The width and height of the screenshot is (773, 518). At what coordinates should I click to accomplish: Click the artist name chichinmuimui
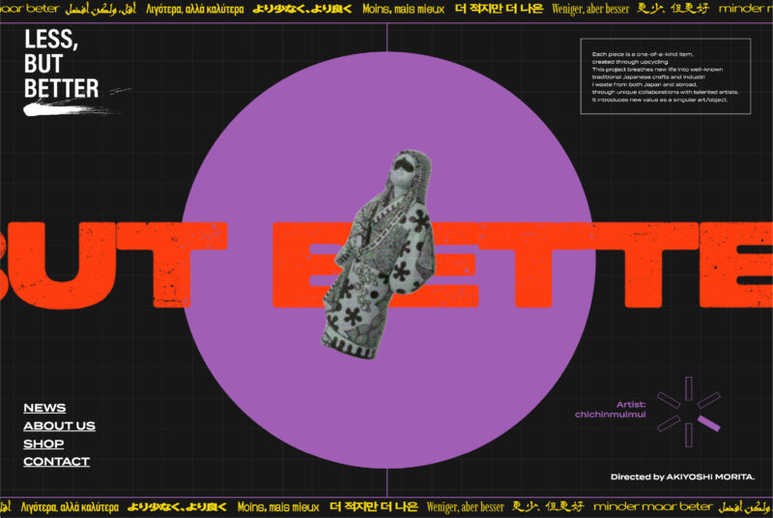610,415
